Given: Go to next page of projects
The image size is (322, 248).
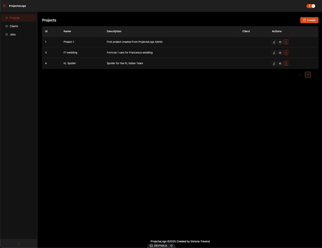Looking at the screenshot, I should (x=315, y=75).
